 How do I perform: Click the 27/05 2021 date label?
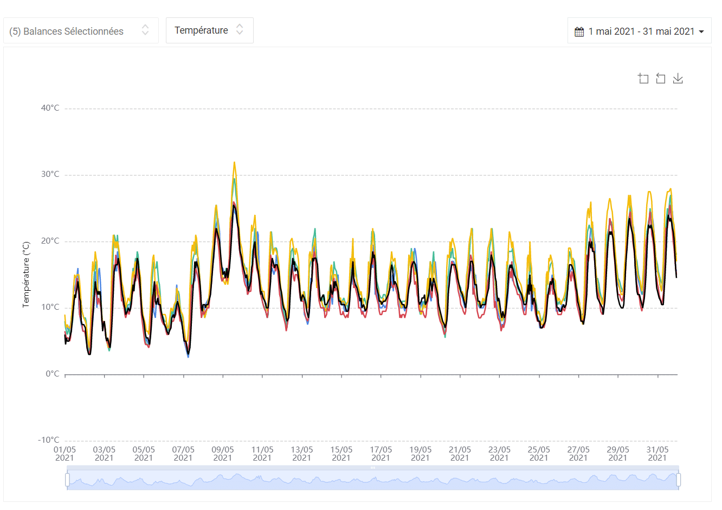click(x=578, y=454)
